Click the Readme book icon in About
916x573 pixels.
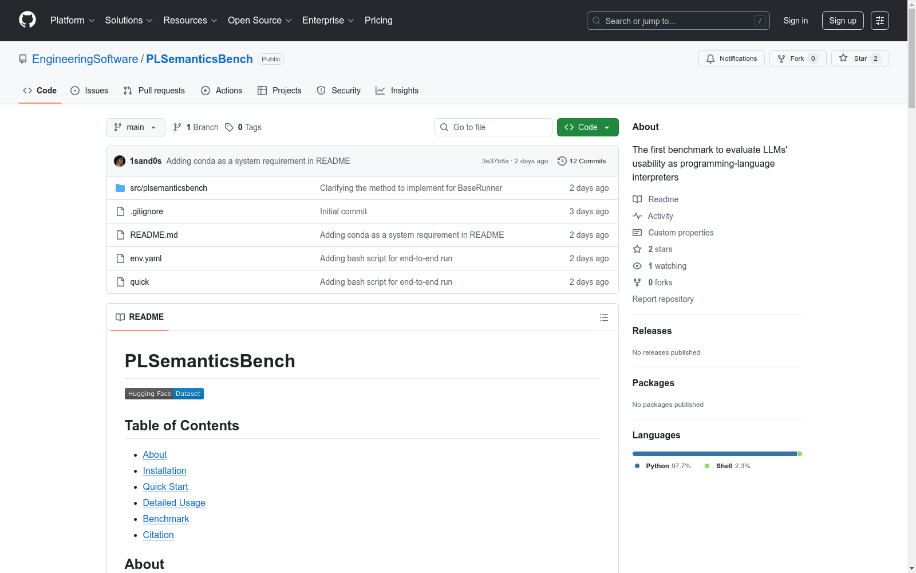(x=637, y=199)
